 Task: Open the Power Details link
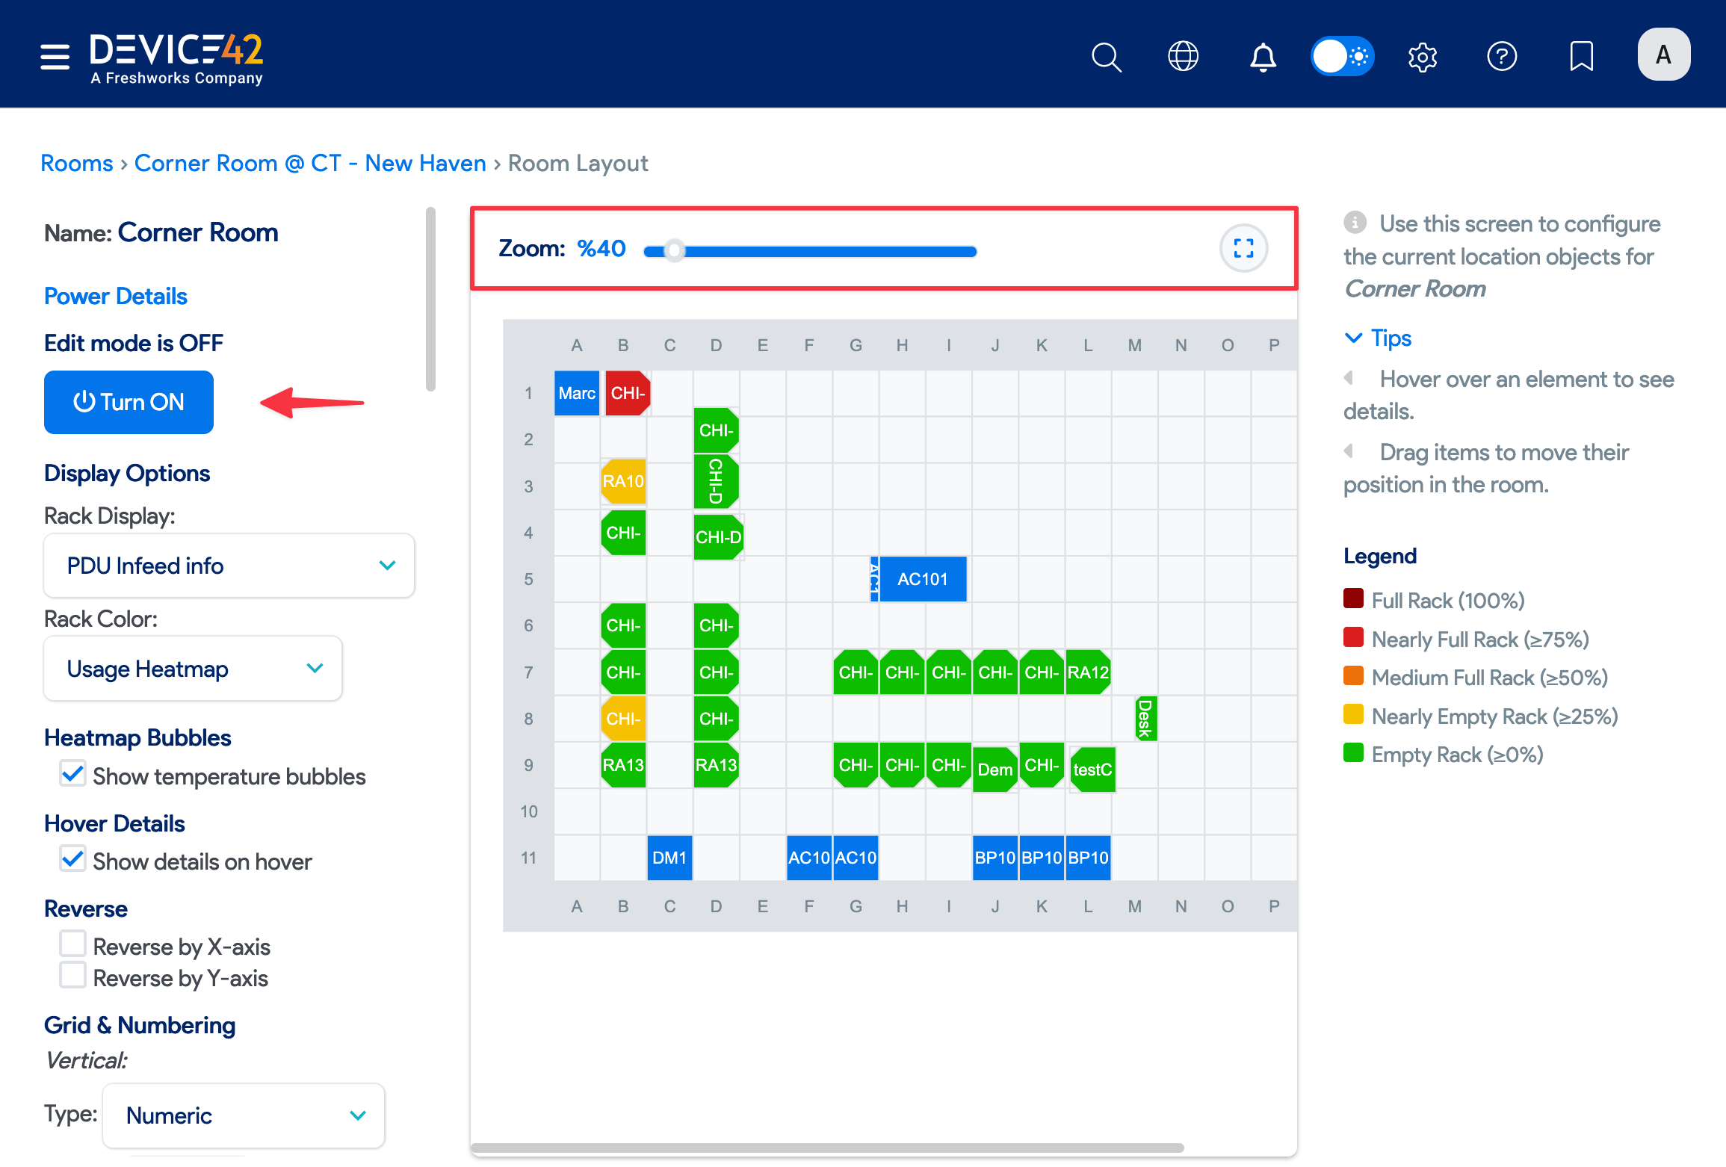click(x=116, y=296)
